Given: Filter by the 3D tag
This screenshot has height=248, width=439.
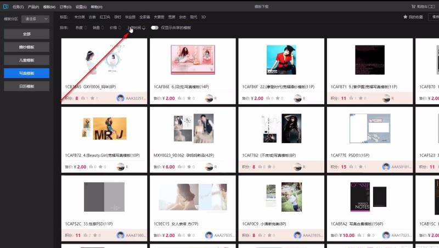Looking at the screenshot, I should click(x=204, y=17).
